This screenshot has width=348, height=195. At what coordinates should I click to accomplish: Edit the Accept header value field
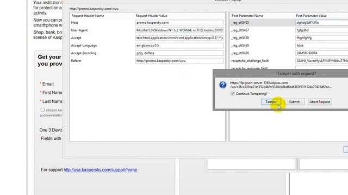point(179,38)
